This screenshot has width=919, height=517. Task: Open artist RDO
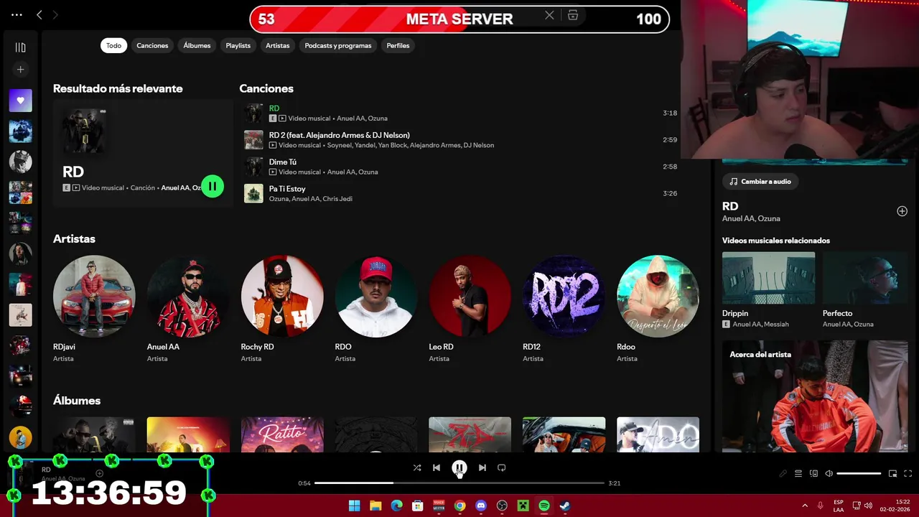[376, 309]
